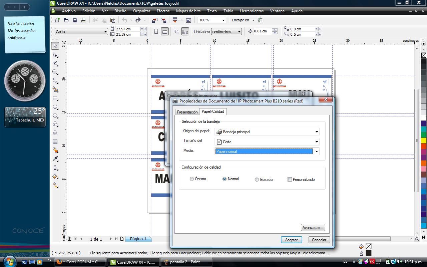
Task: Open the Herramientas menu
Action: click(x=252, y=11)
